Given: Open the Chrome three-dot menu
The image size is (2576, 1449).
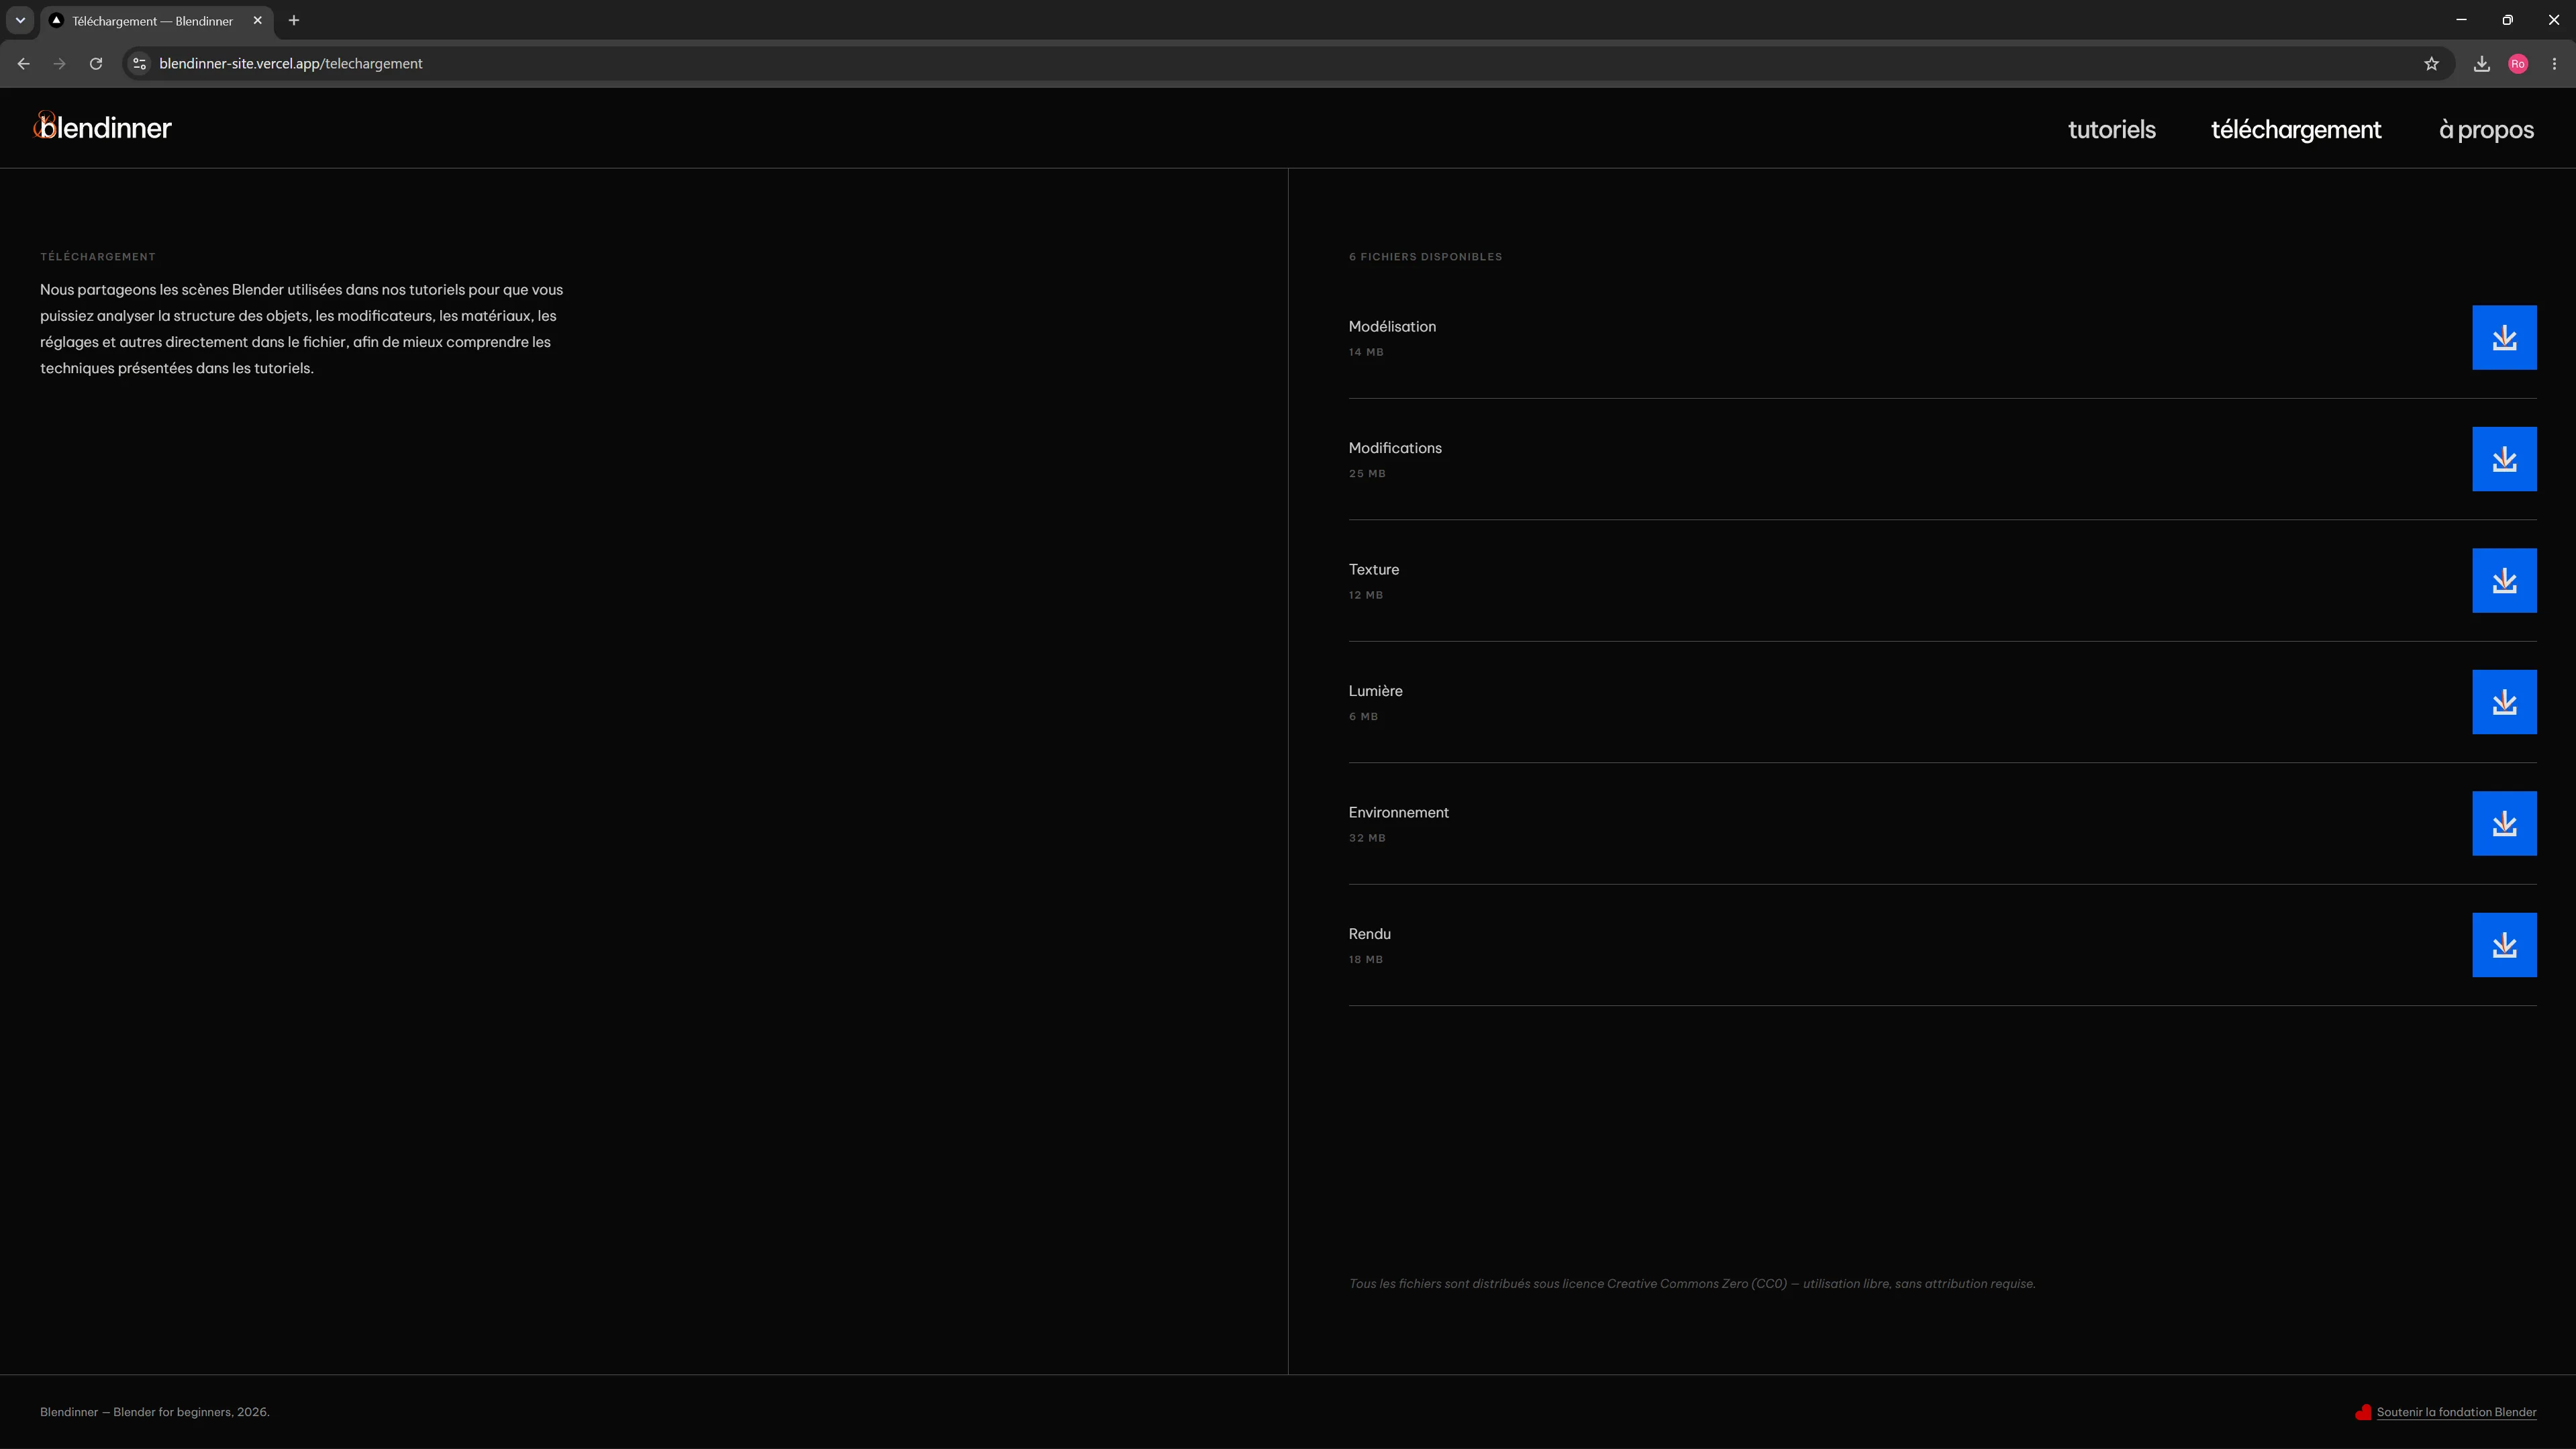Looking at the screenshot, I should [x=2554, y=64].
